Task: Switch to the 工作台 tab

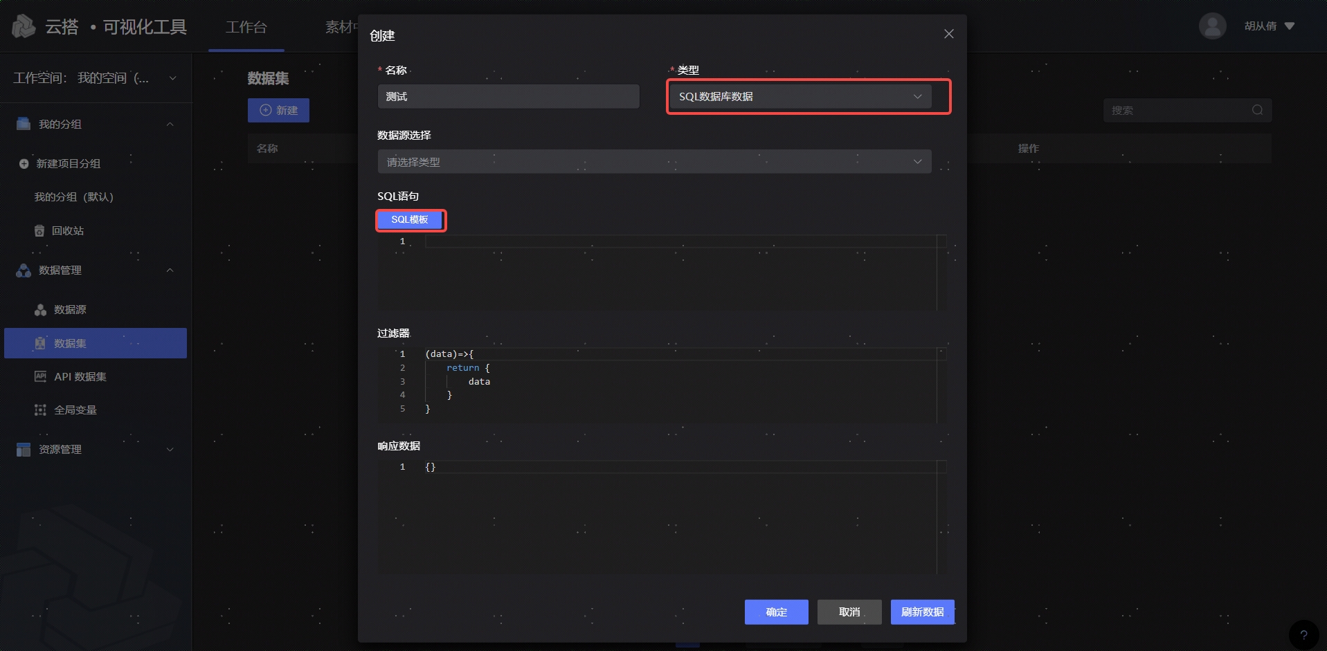Action: pyautogui.click(x=246, y=27)
